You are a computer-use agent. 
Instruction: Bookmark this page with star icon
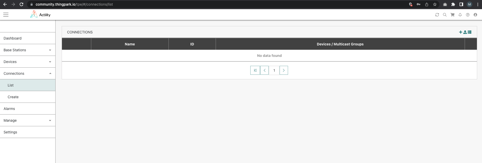pyautogui.click(x=435, y=4)
